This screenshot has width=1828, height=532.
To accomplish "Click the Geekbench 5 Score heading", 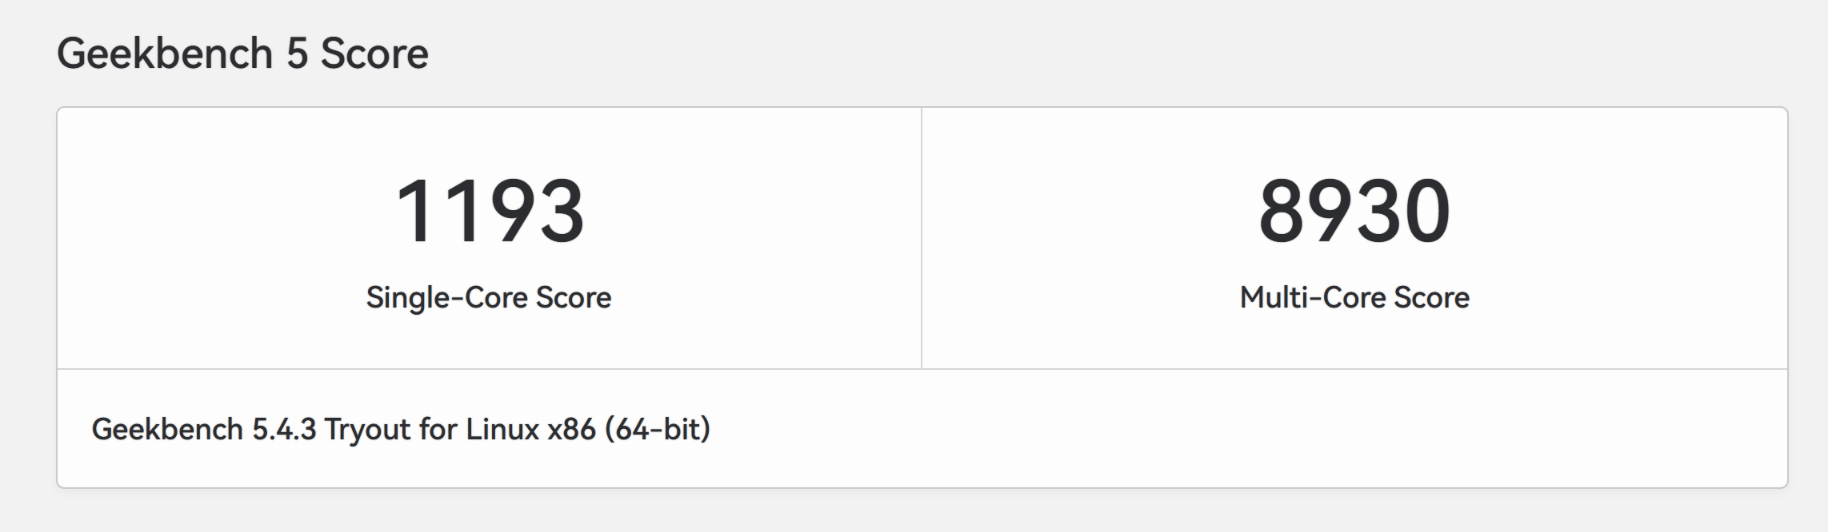I will point(242,54).
